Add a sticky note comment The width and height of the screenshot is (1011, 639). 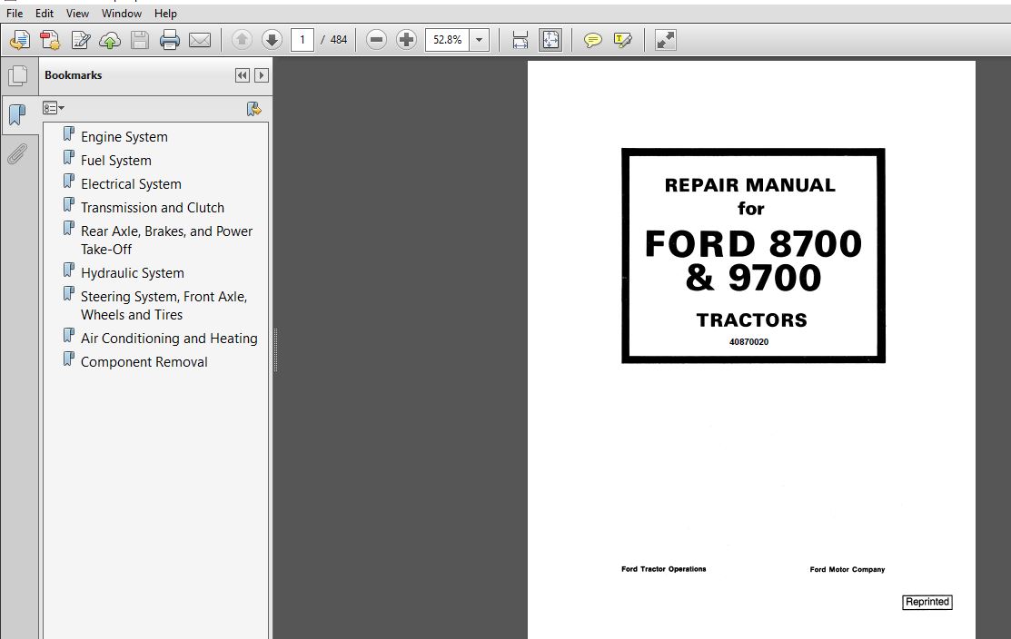point(592,40)
